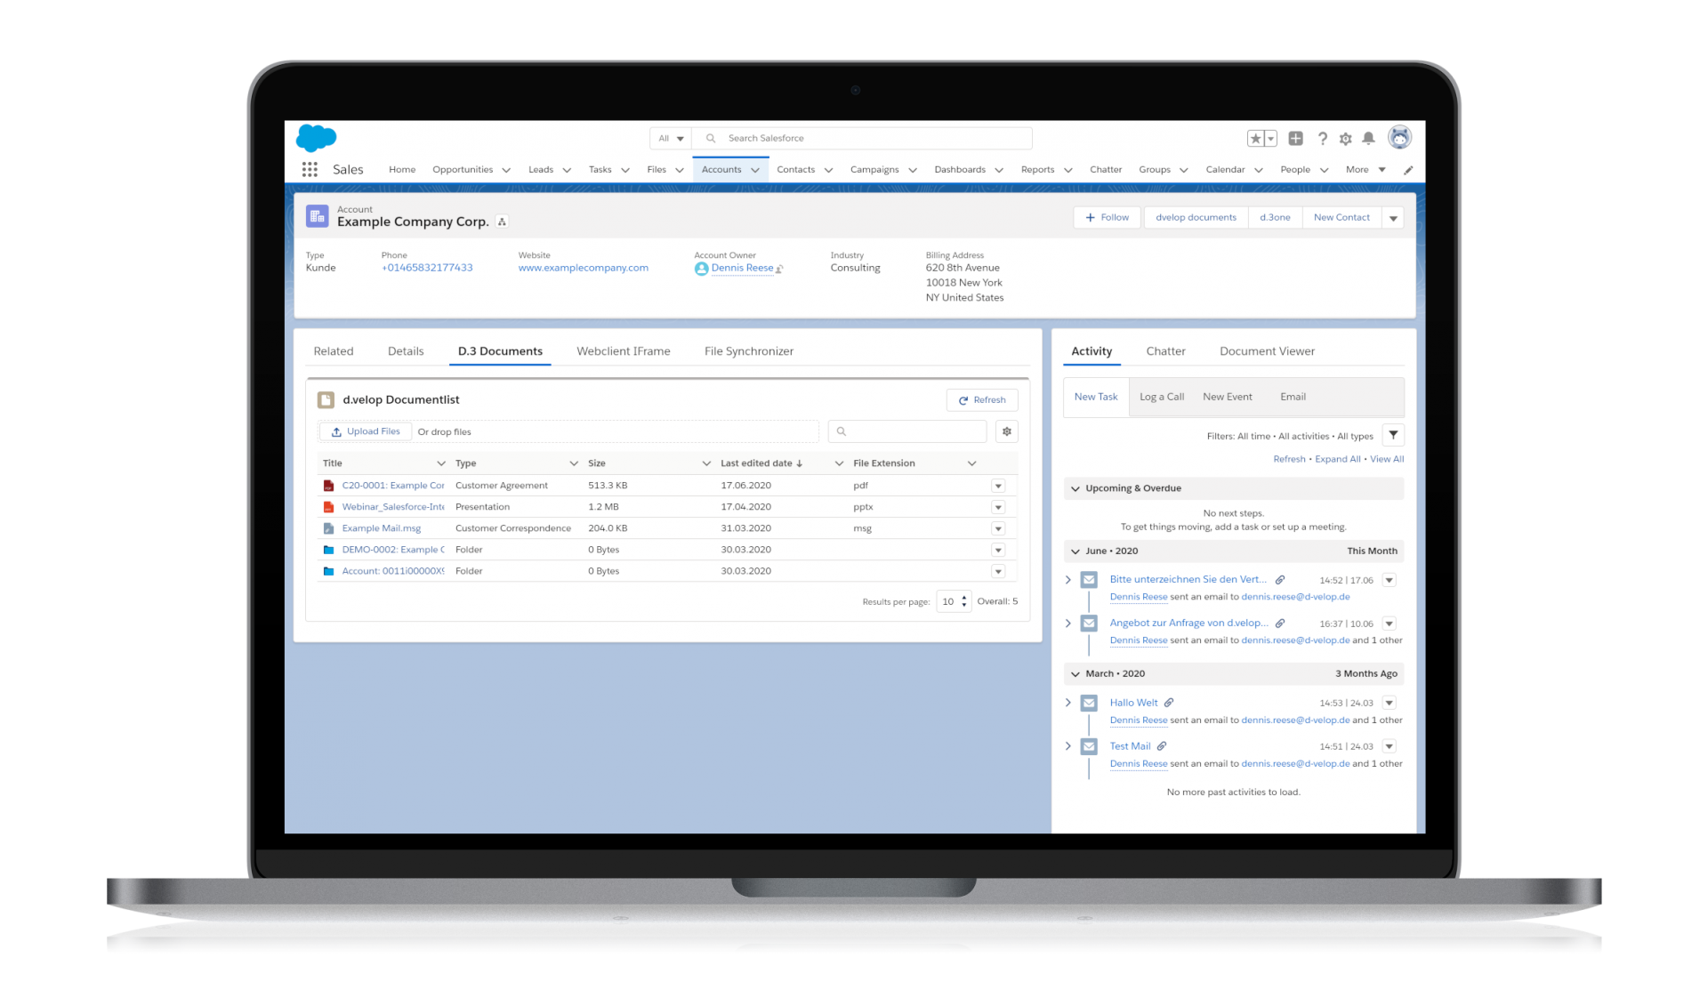The image size is (1708, 982).
Task: Click the dvelop documents button
Action: [x=1196, y=218]
